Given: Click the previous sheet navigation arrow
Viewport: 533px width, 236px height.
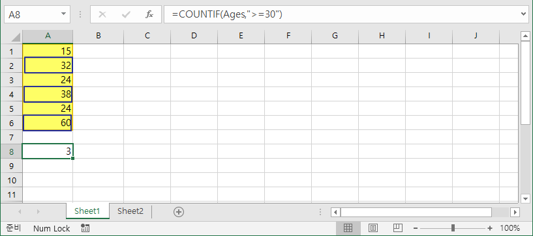Looking at the screenshot, I should coord(20,212).
